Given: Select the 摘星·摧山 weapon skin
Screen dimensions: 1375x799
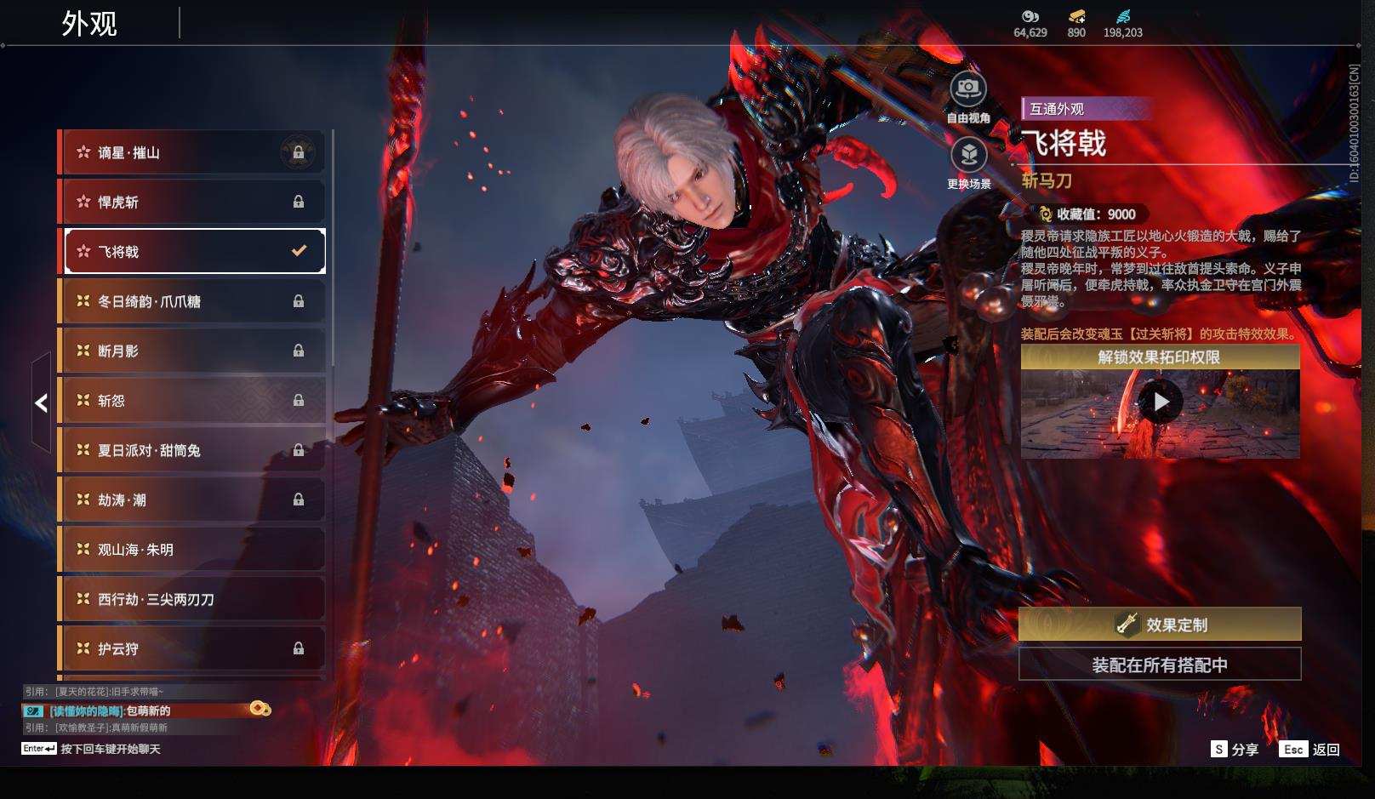Looking at the screenshot, I should pos(192,152).
